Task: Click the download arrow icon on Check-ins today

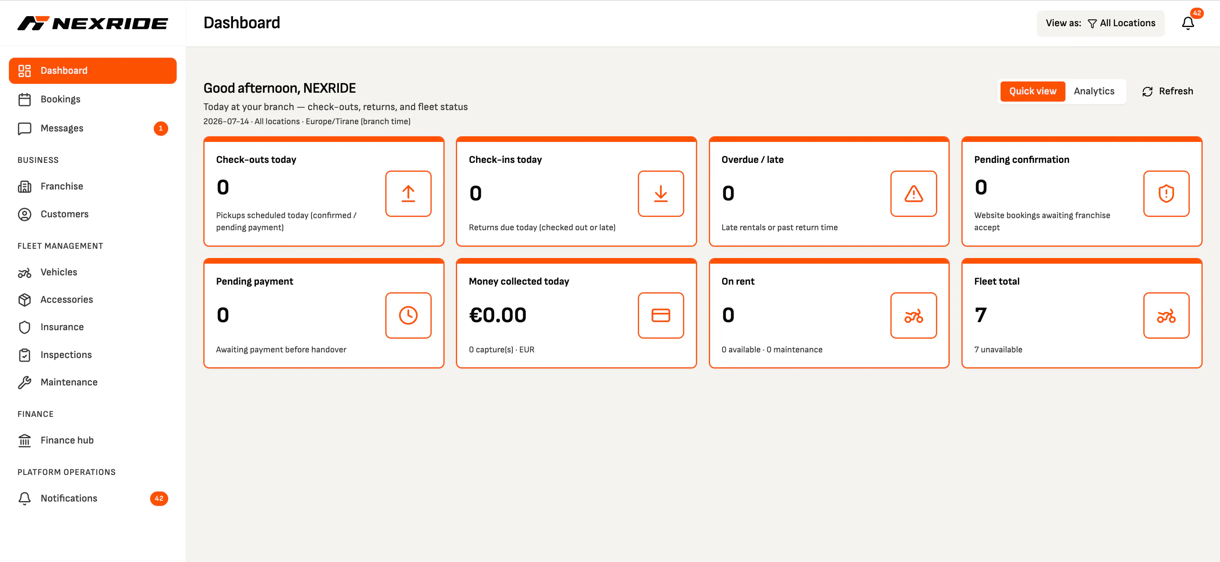Action: (661, 194)
